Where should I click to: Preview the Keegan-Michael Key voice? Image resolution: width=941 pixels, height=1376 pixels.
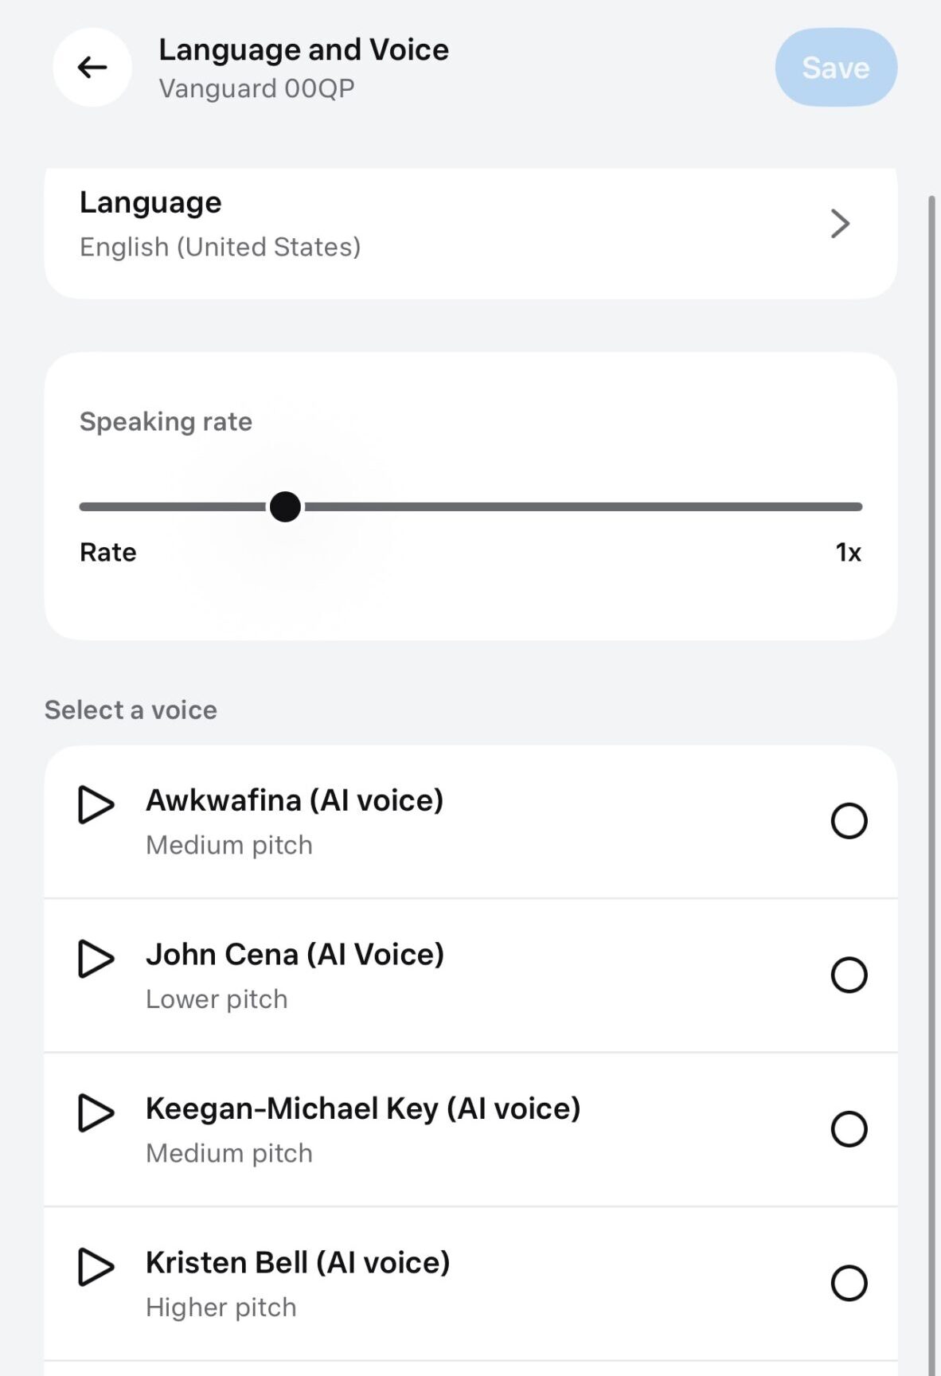click(x=96, y=1112)
